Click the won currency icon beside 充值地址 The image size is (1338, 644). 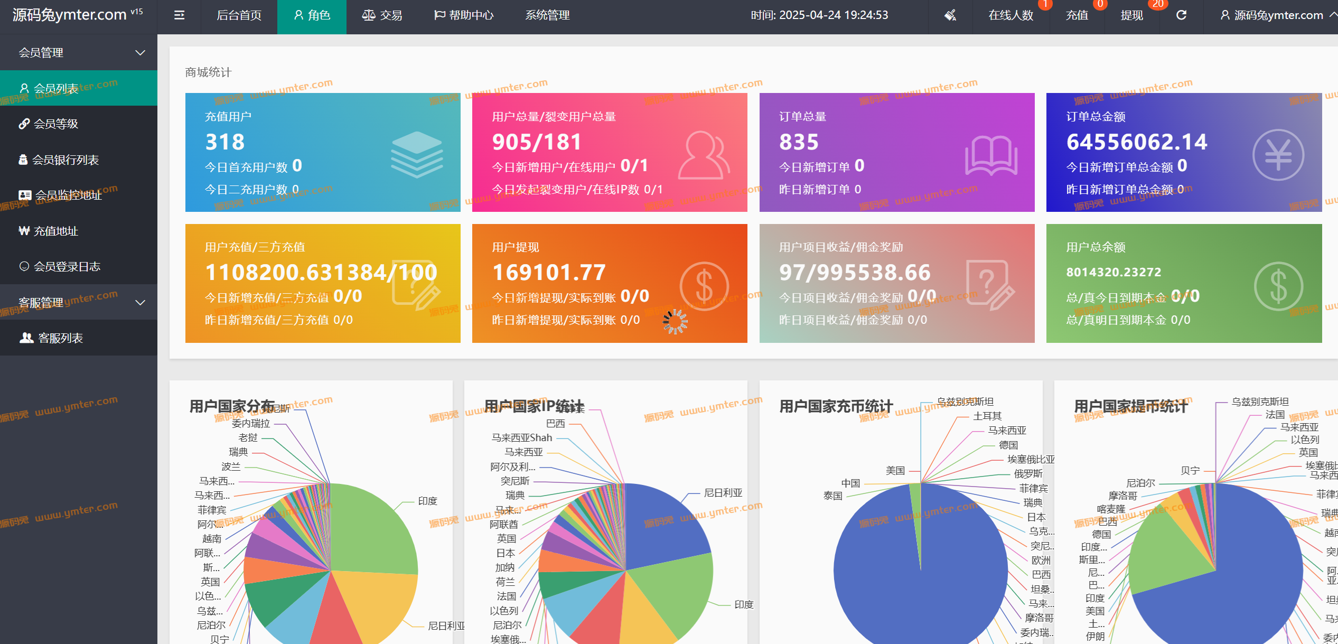pyautogui.click(x=24, y=231)
